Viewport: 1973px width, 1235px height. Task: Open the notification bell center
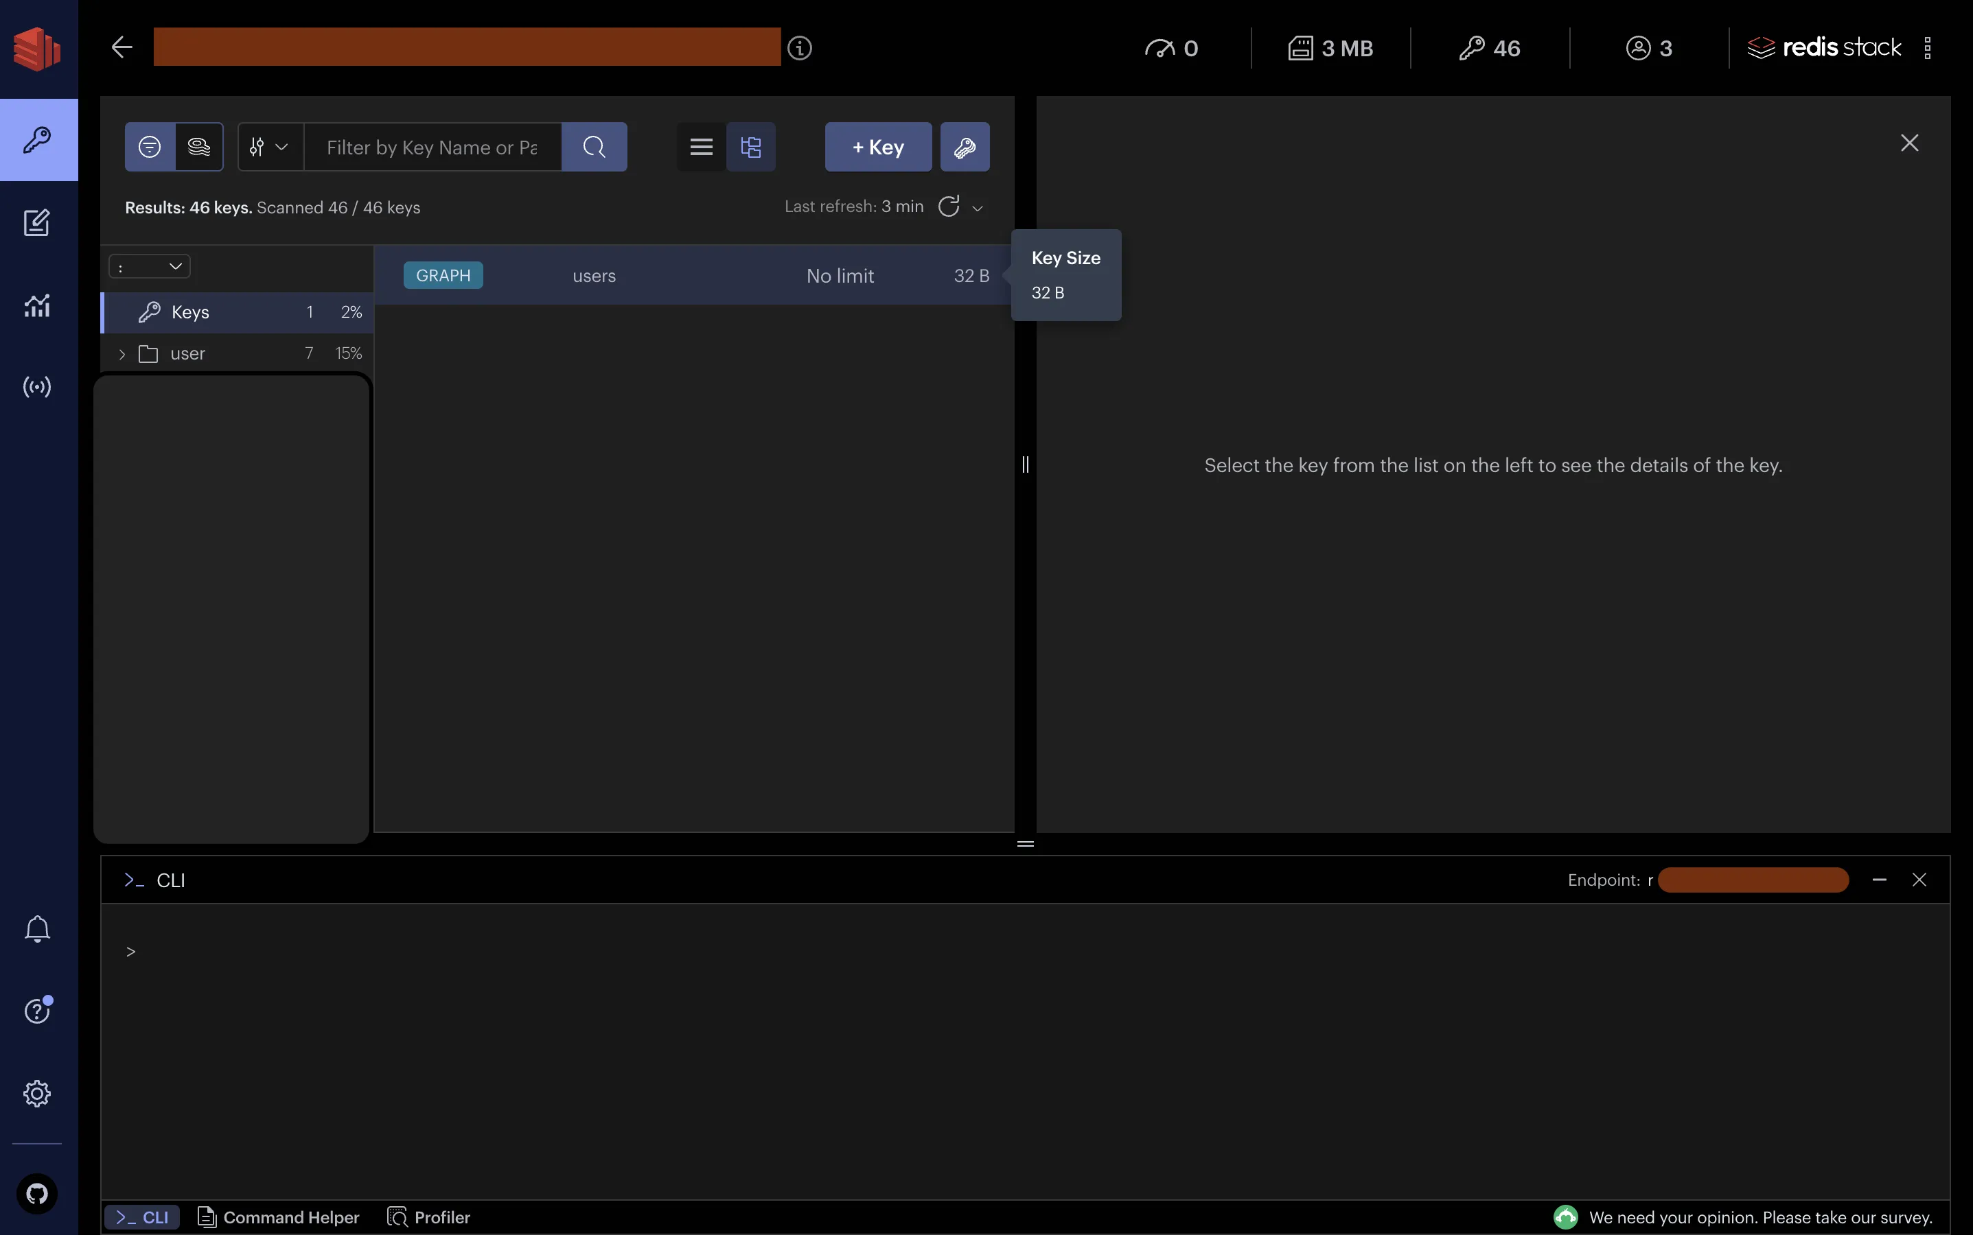[37, 929]
